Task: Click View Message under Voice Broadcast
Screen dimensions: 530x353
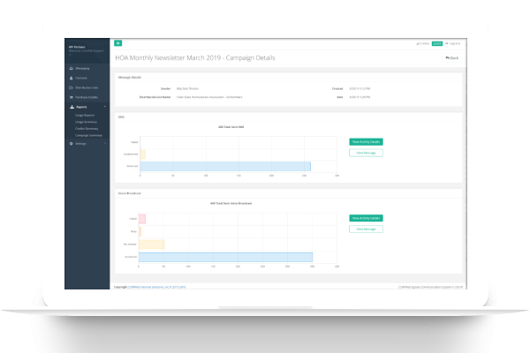Action: coord(366,229)
